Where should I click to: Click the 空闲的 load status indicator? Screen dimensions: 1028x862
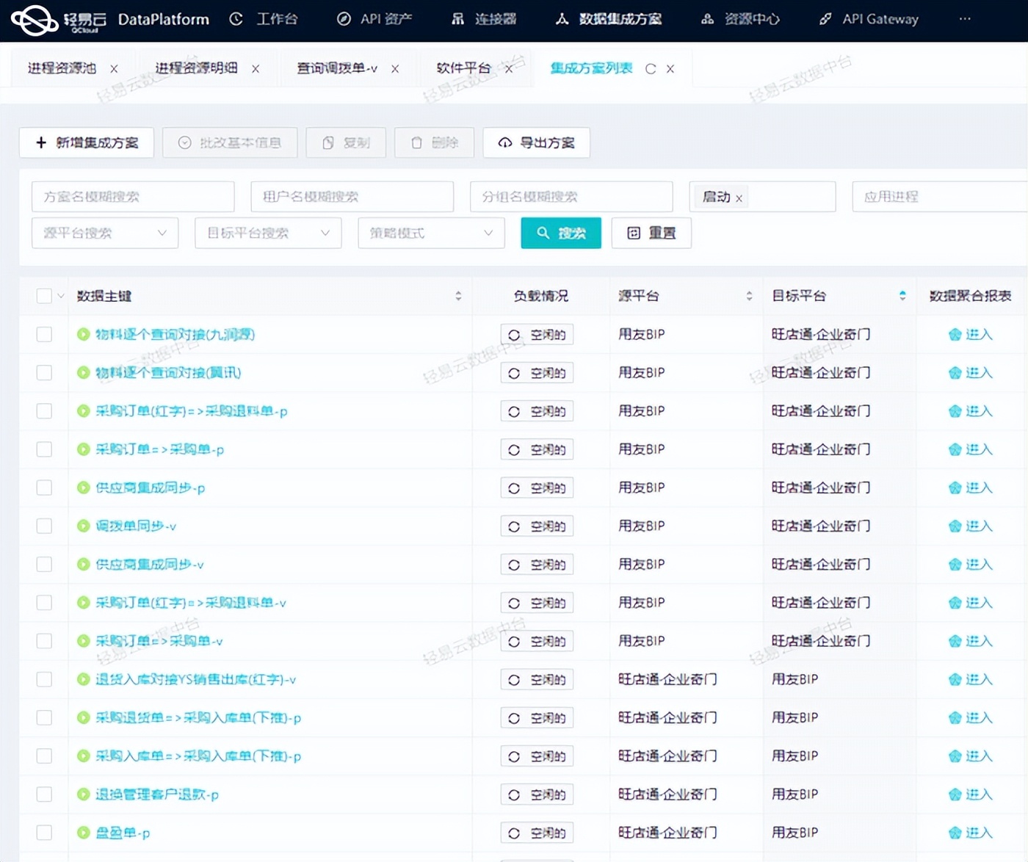pos(536,334)
